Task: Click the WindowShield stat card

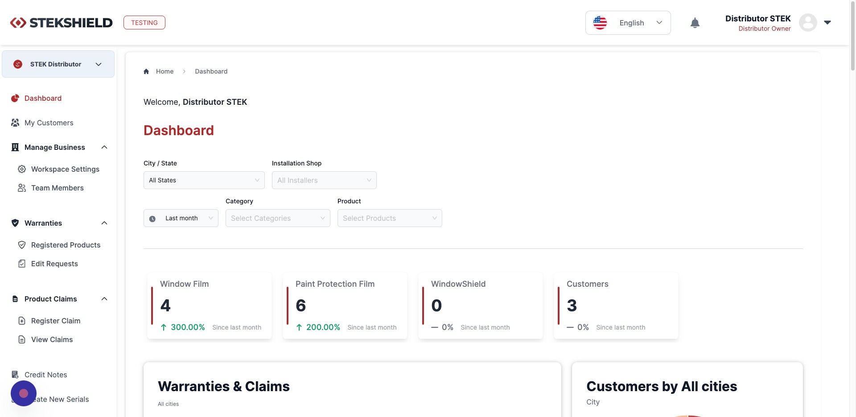Action: pyautogui.click(x=481, y=306)
